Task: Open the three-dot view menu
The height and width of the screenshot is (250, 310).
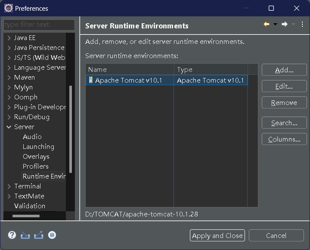Action: pos(302,24)
